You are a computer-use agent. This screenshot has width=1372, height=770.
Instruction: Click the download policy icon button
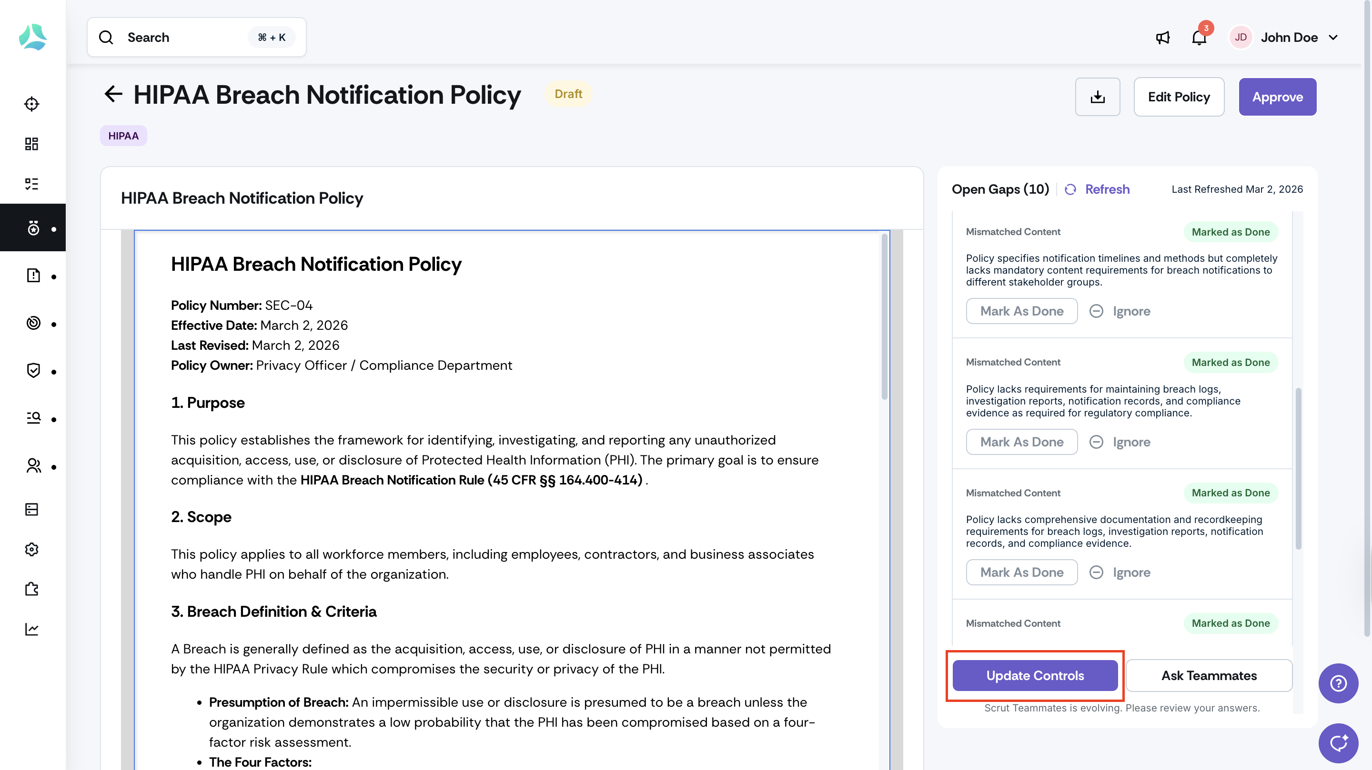tap(1097, 97)
